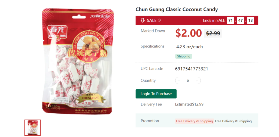Click the SALE info circle icon
Image resolution: width=279 pixels, height=137 pixels.
pos(159,20)
